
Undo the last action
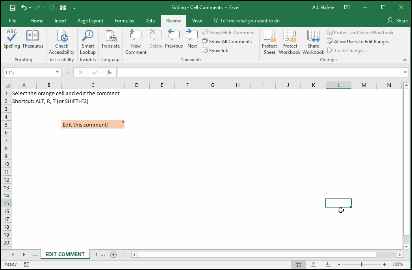(24, 7)
